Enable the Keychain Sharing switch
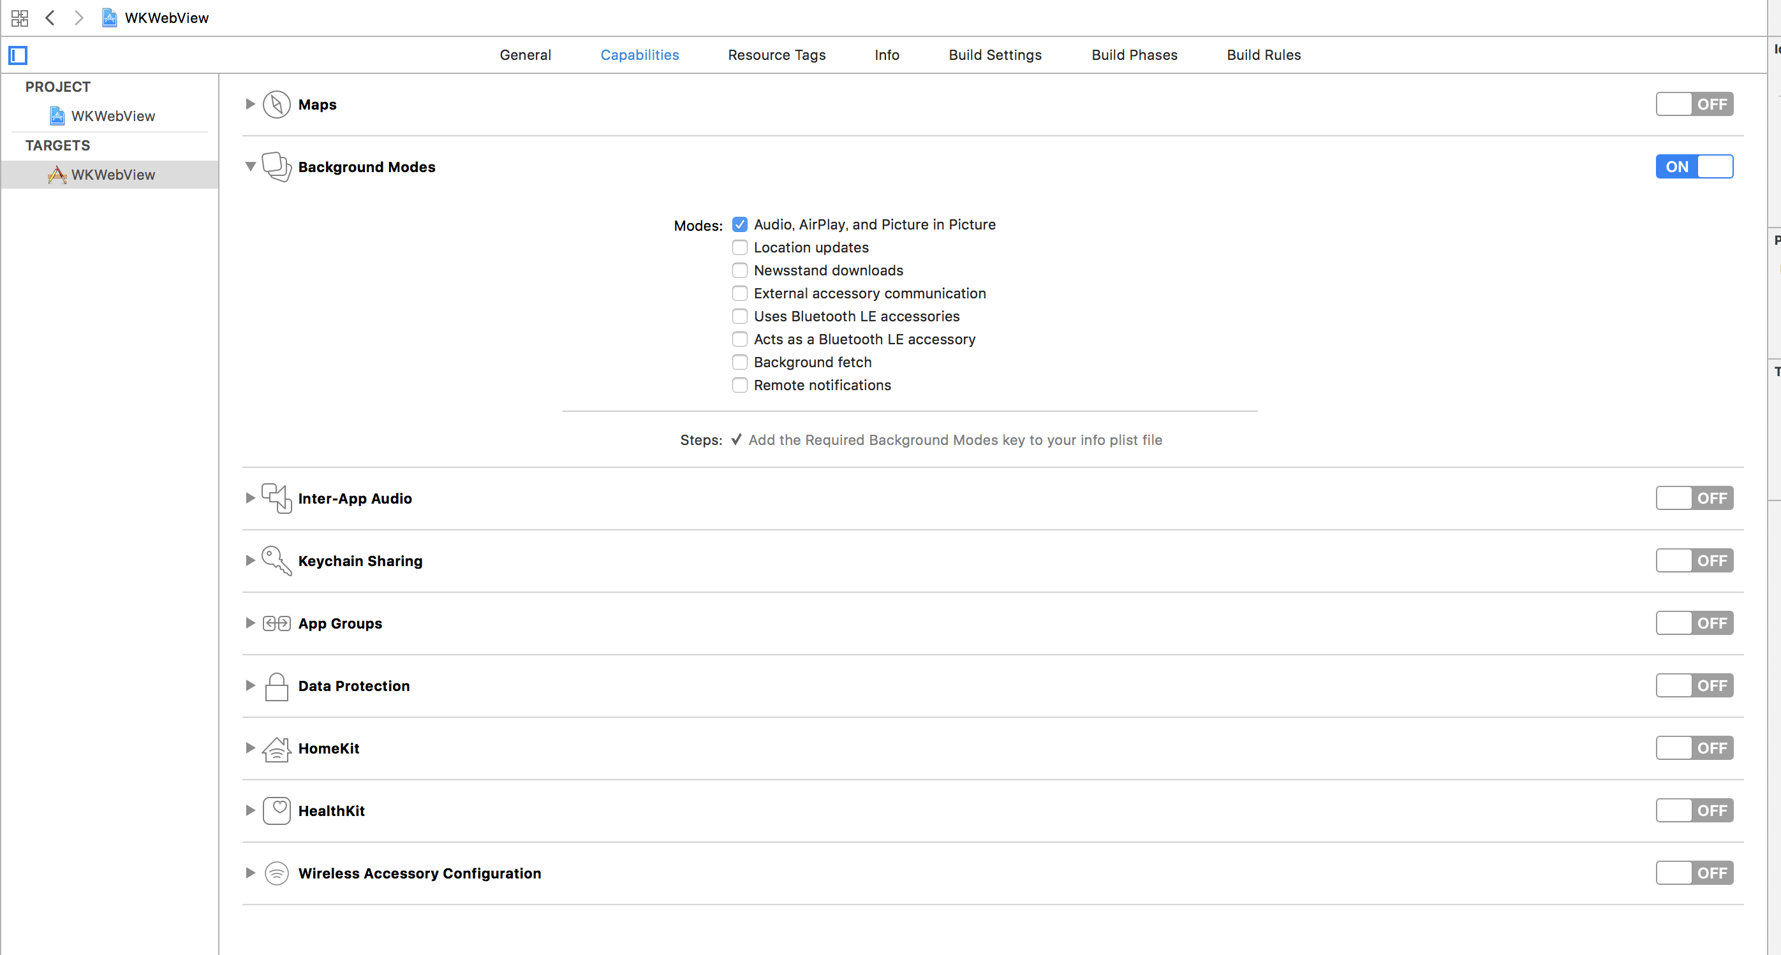Screen dimensions: 1781x955 [1694, 560]
